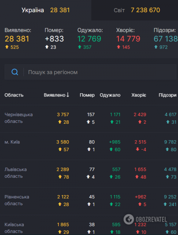Click Чернівецька green arrow next to 21
This screenshot has height=235, width=178.
click(112, 122)
